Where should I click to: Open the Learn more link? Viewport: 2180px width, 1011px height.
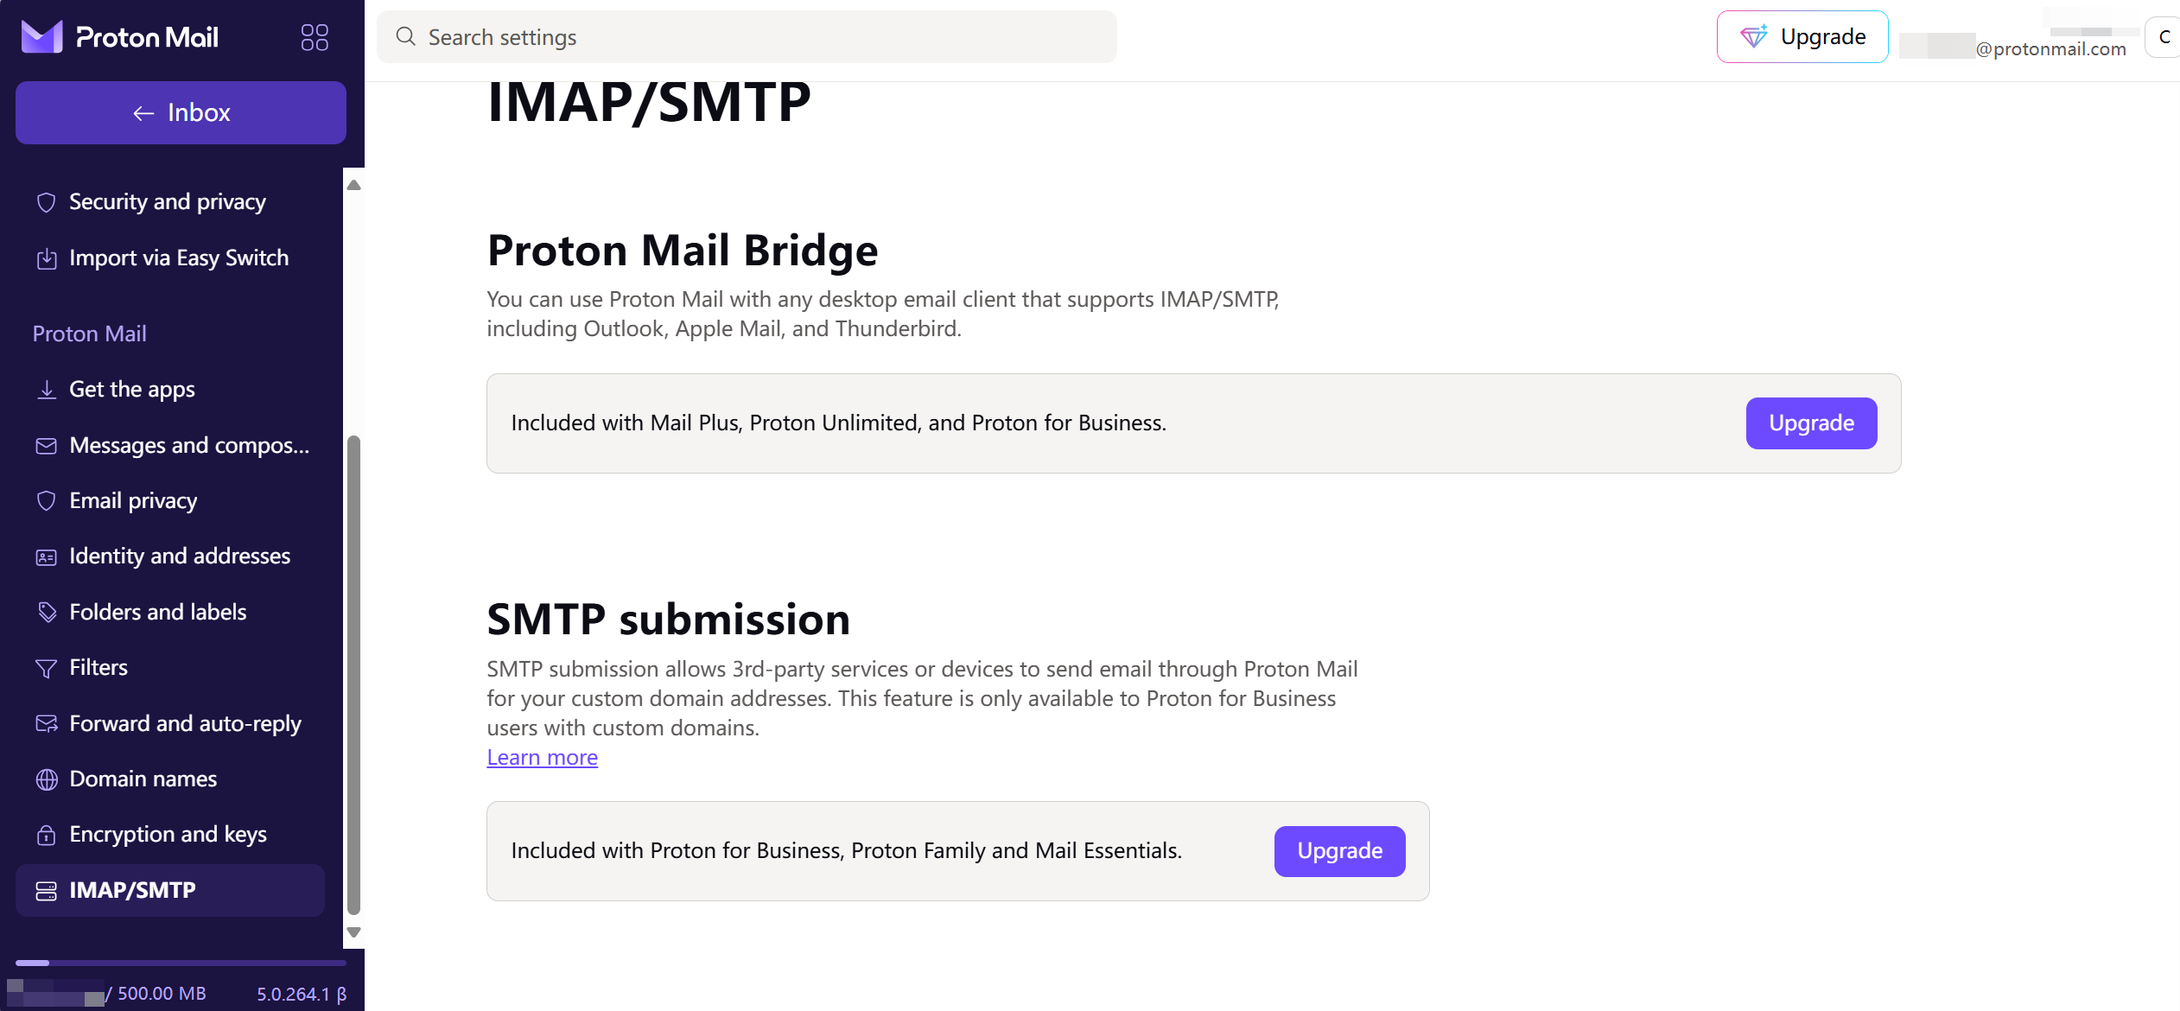(x=542, y=757)
